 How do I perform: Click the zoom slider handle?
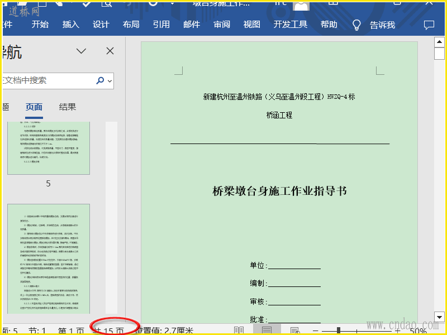pyautogui.click(x=339, y=331)
